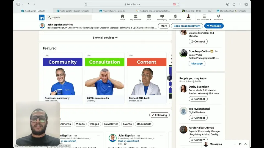The width and height of the screenshot is (264, 148).
Task: Select the Documents activity filter
Action: tap(144, 124)
